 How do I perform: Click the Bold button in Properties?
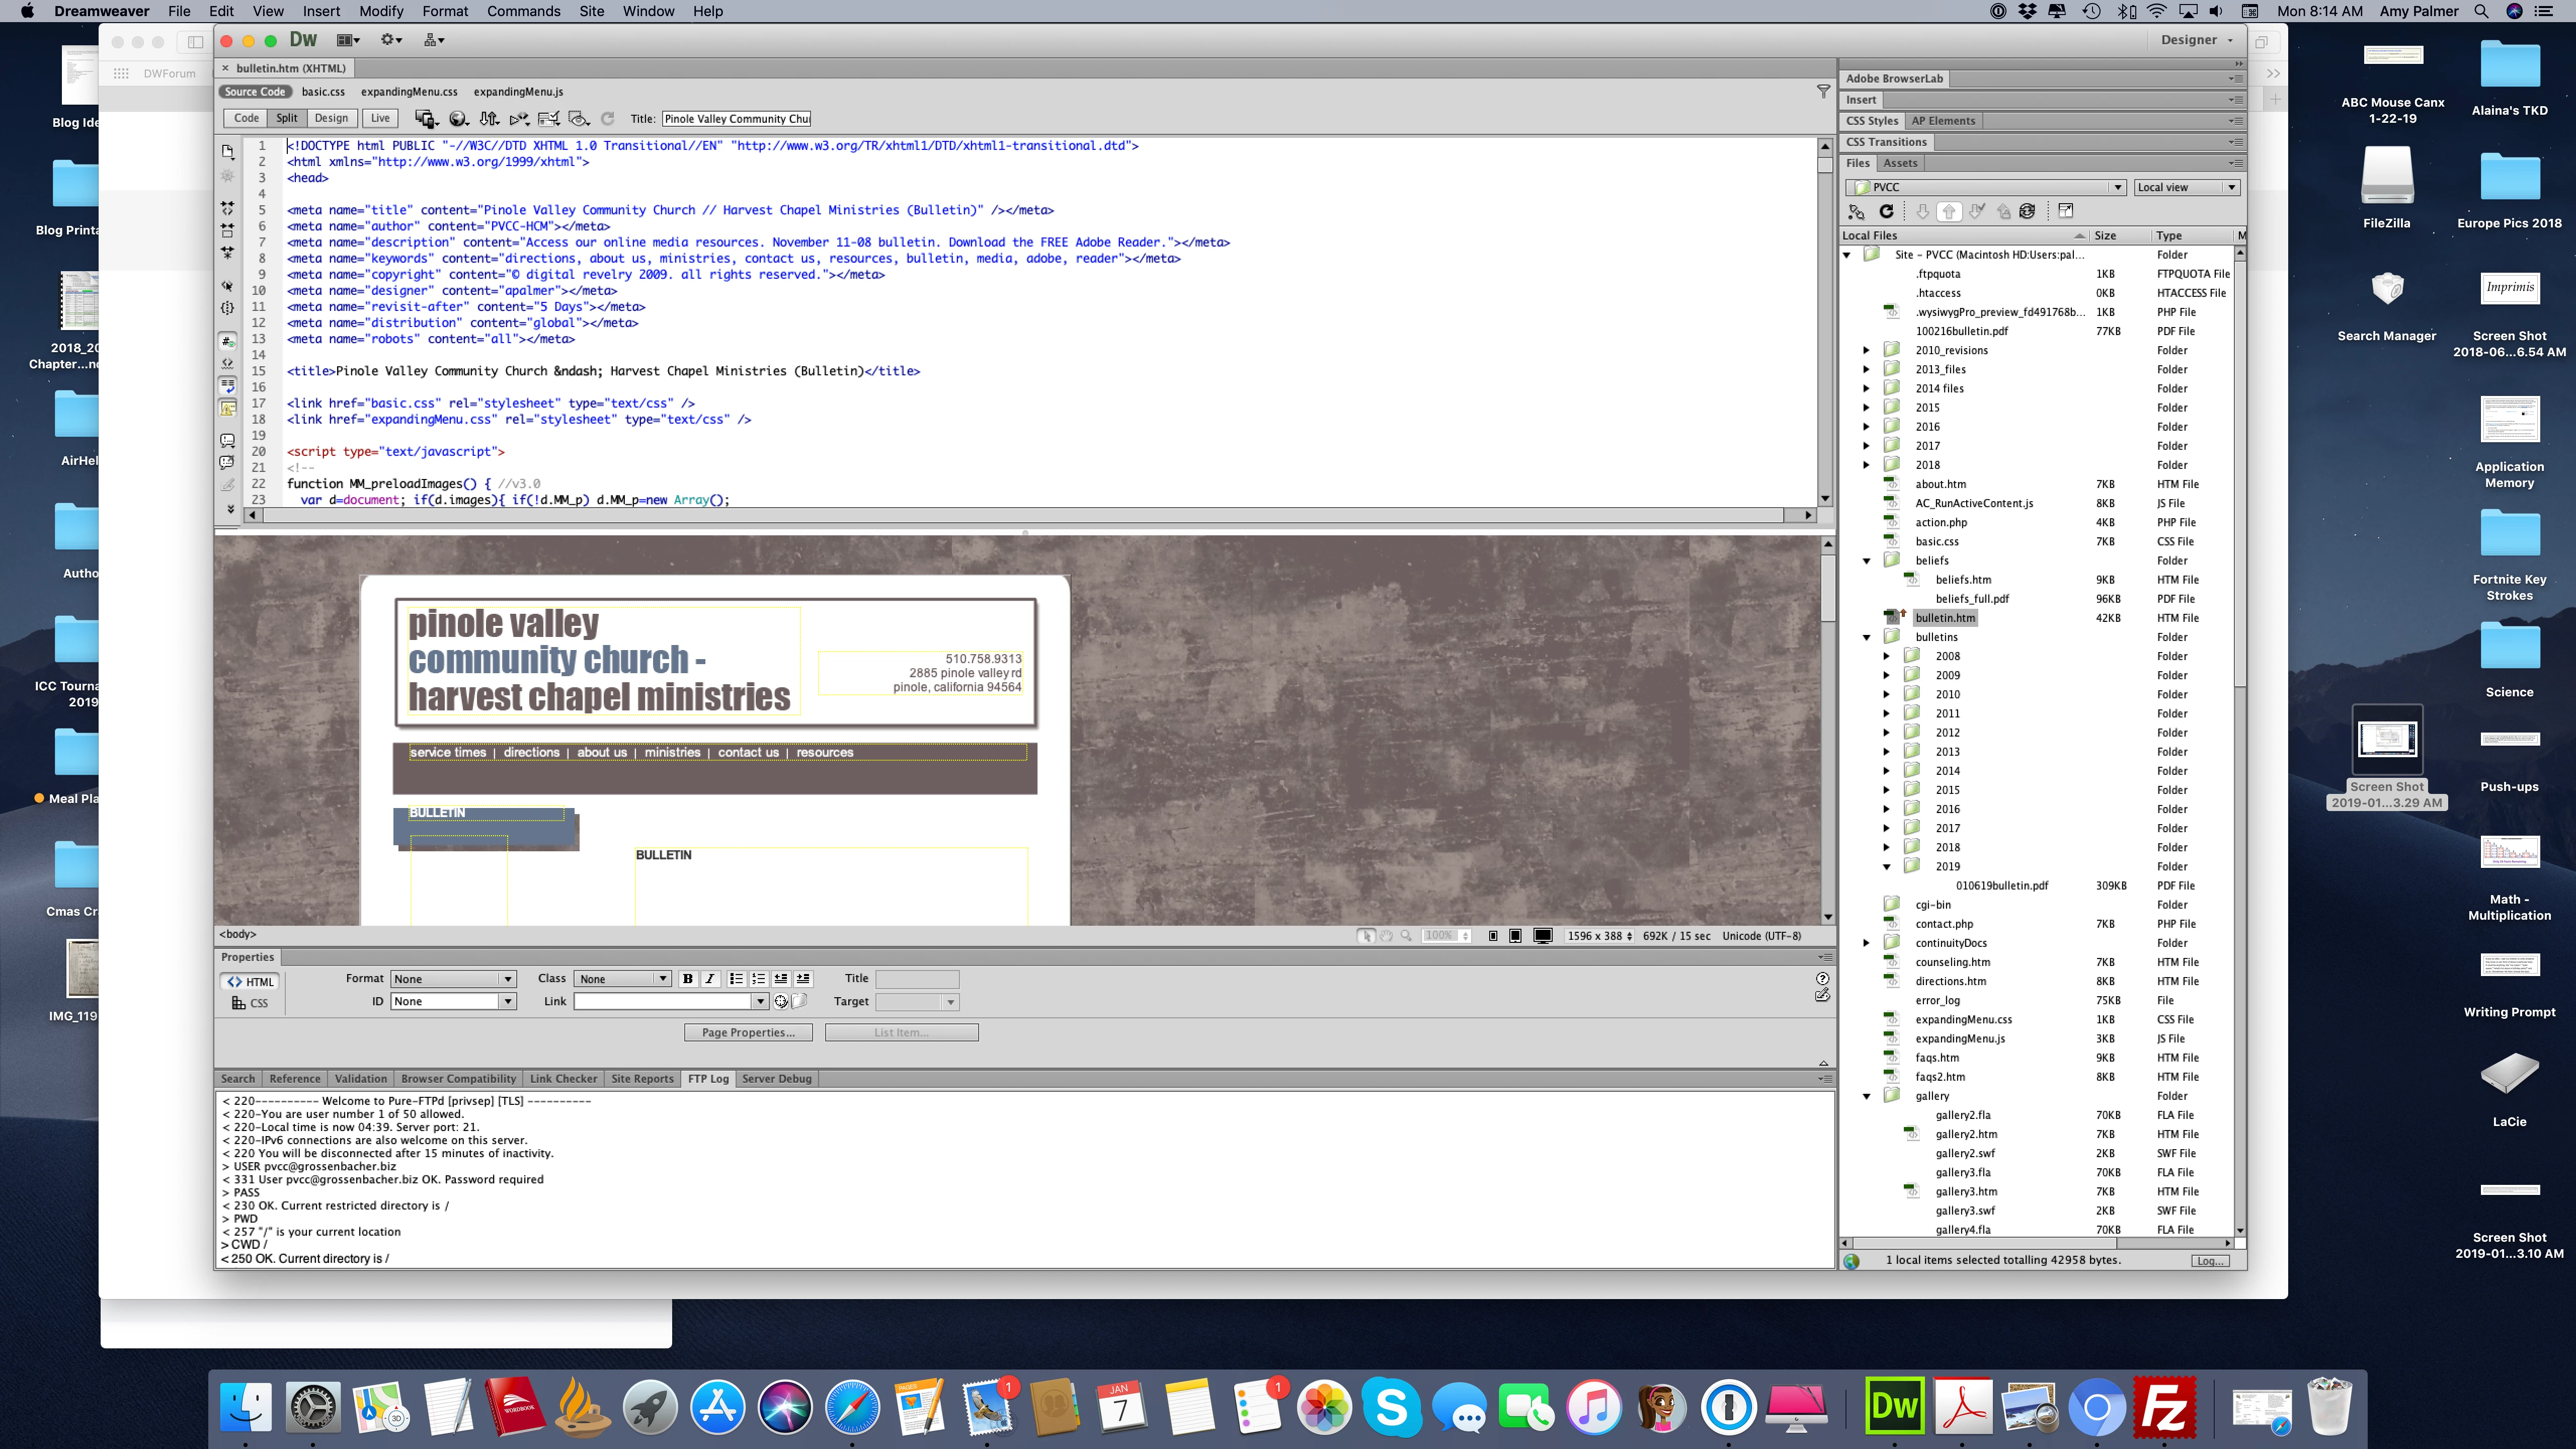687,979
